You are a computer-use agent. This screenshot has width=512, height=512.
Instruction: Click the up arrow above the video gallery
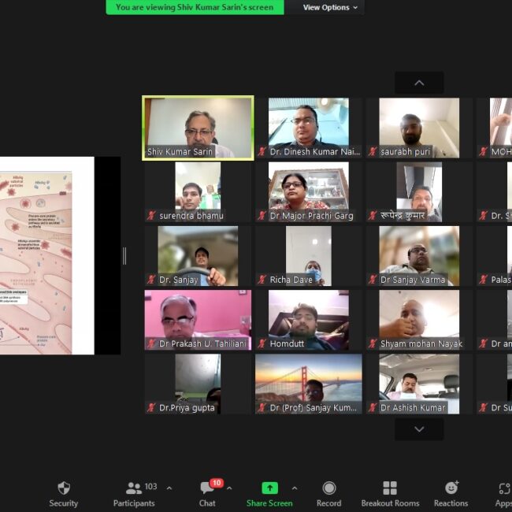coord(419,83)
